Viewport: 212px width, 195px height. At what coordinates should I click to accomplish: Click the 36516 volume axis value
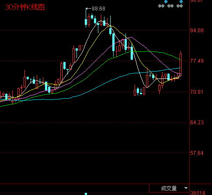pos(198,193)
